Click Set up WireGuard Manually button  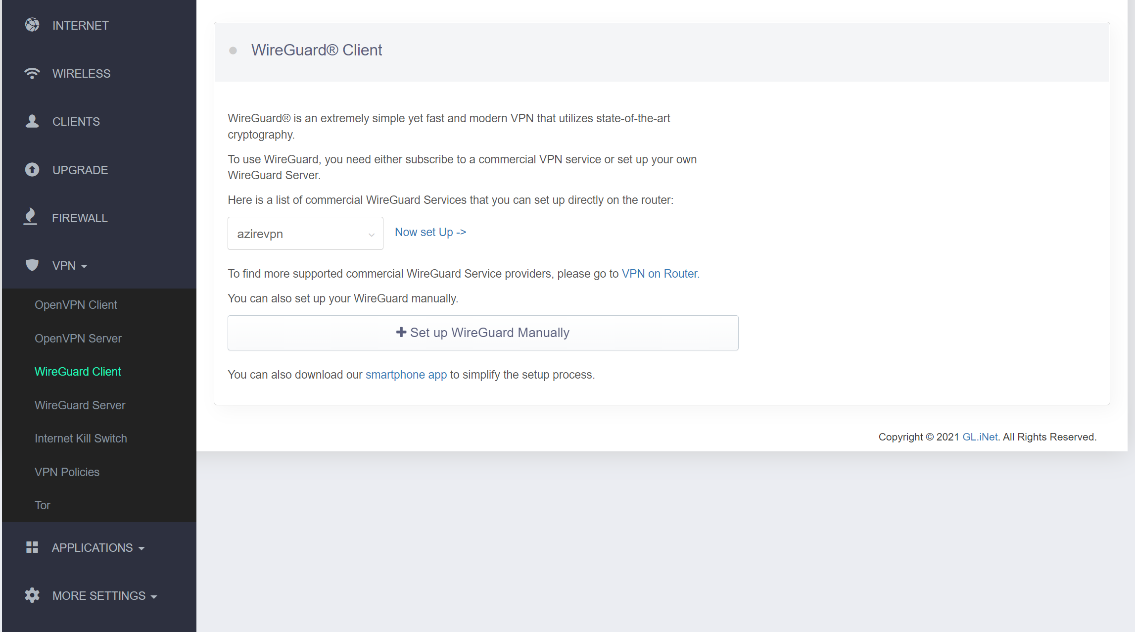(x=483, y=333)
